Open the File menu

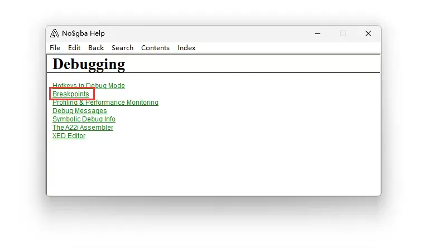pos(55,48)
